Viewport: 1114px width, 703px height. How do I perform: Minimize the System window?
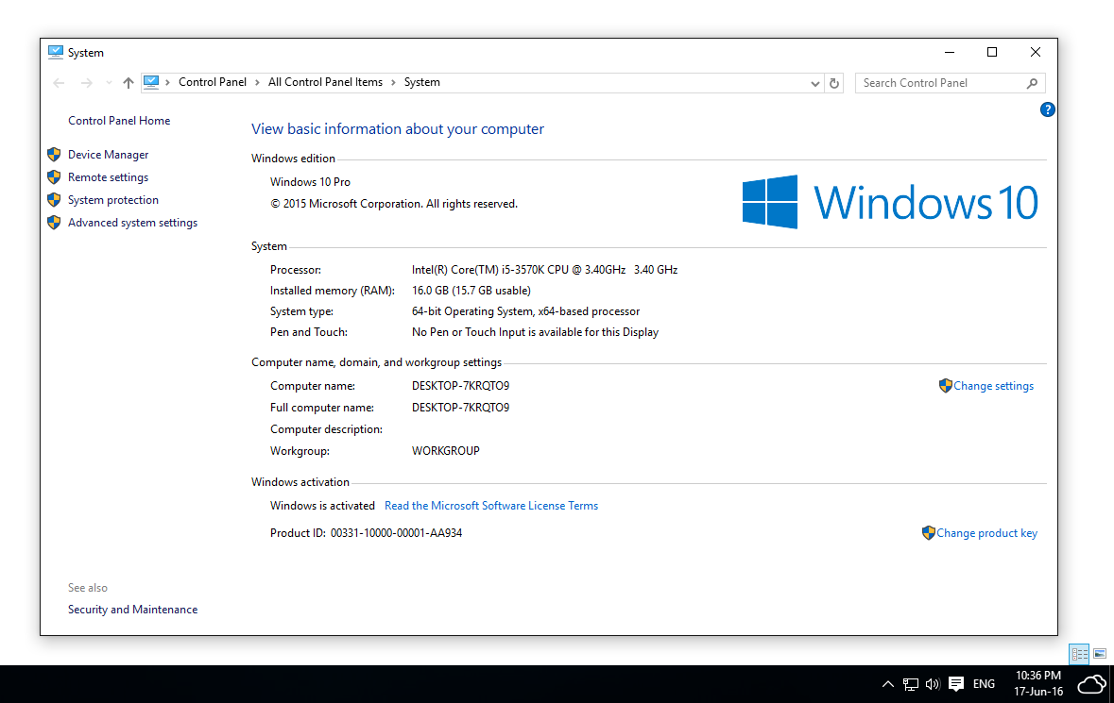point(950,52)
